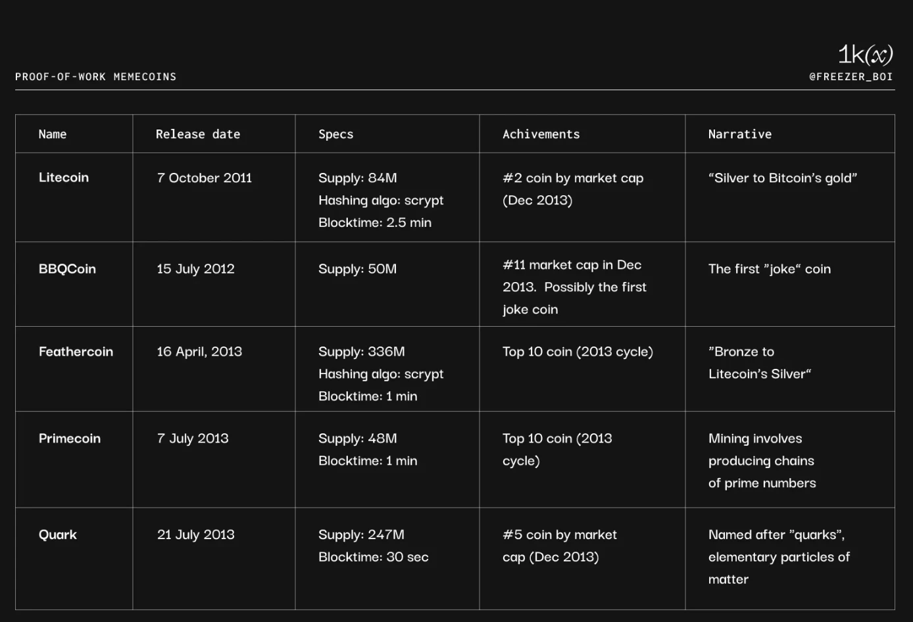
Task: Click the 15 July 2012 date
Action: click(x=195, y=269)
